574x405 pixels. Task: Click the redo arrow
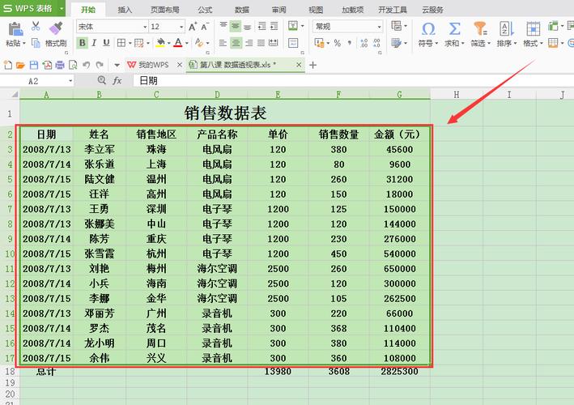click(100, 65)
